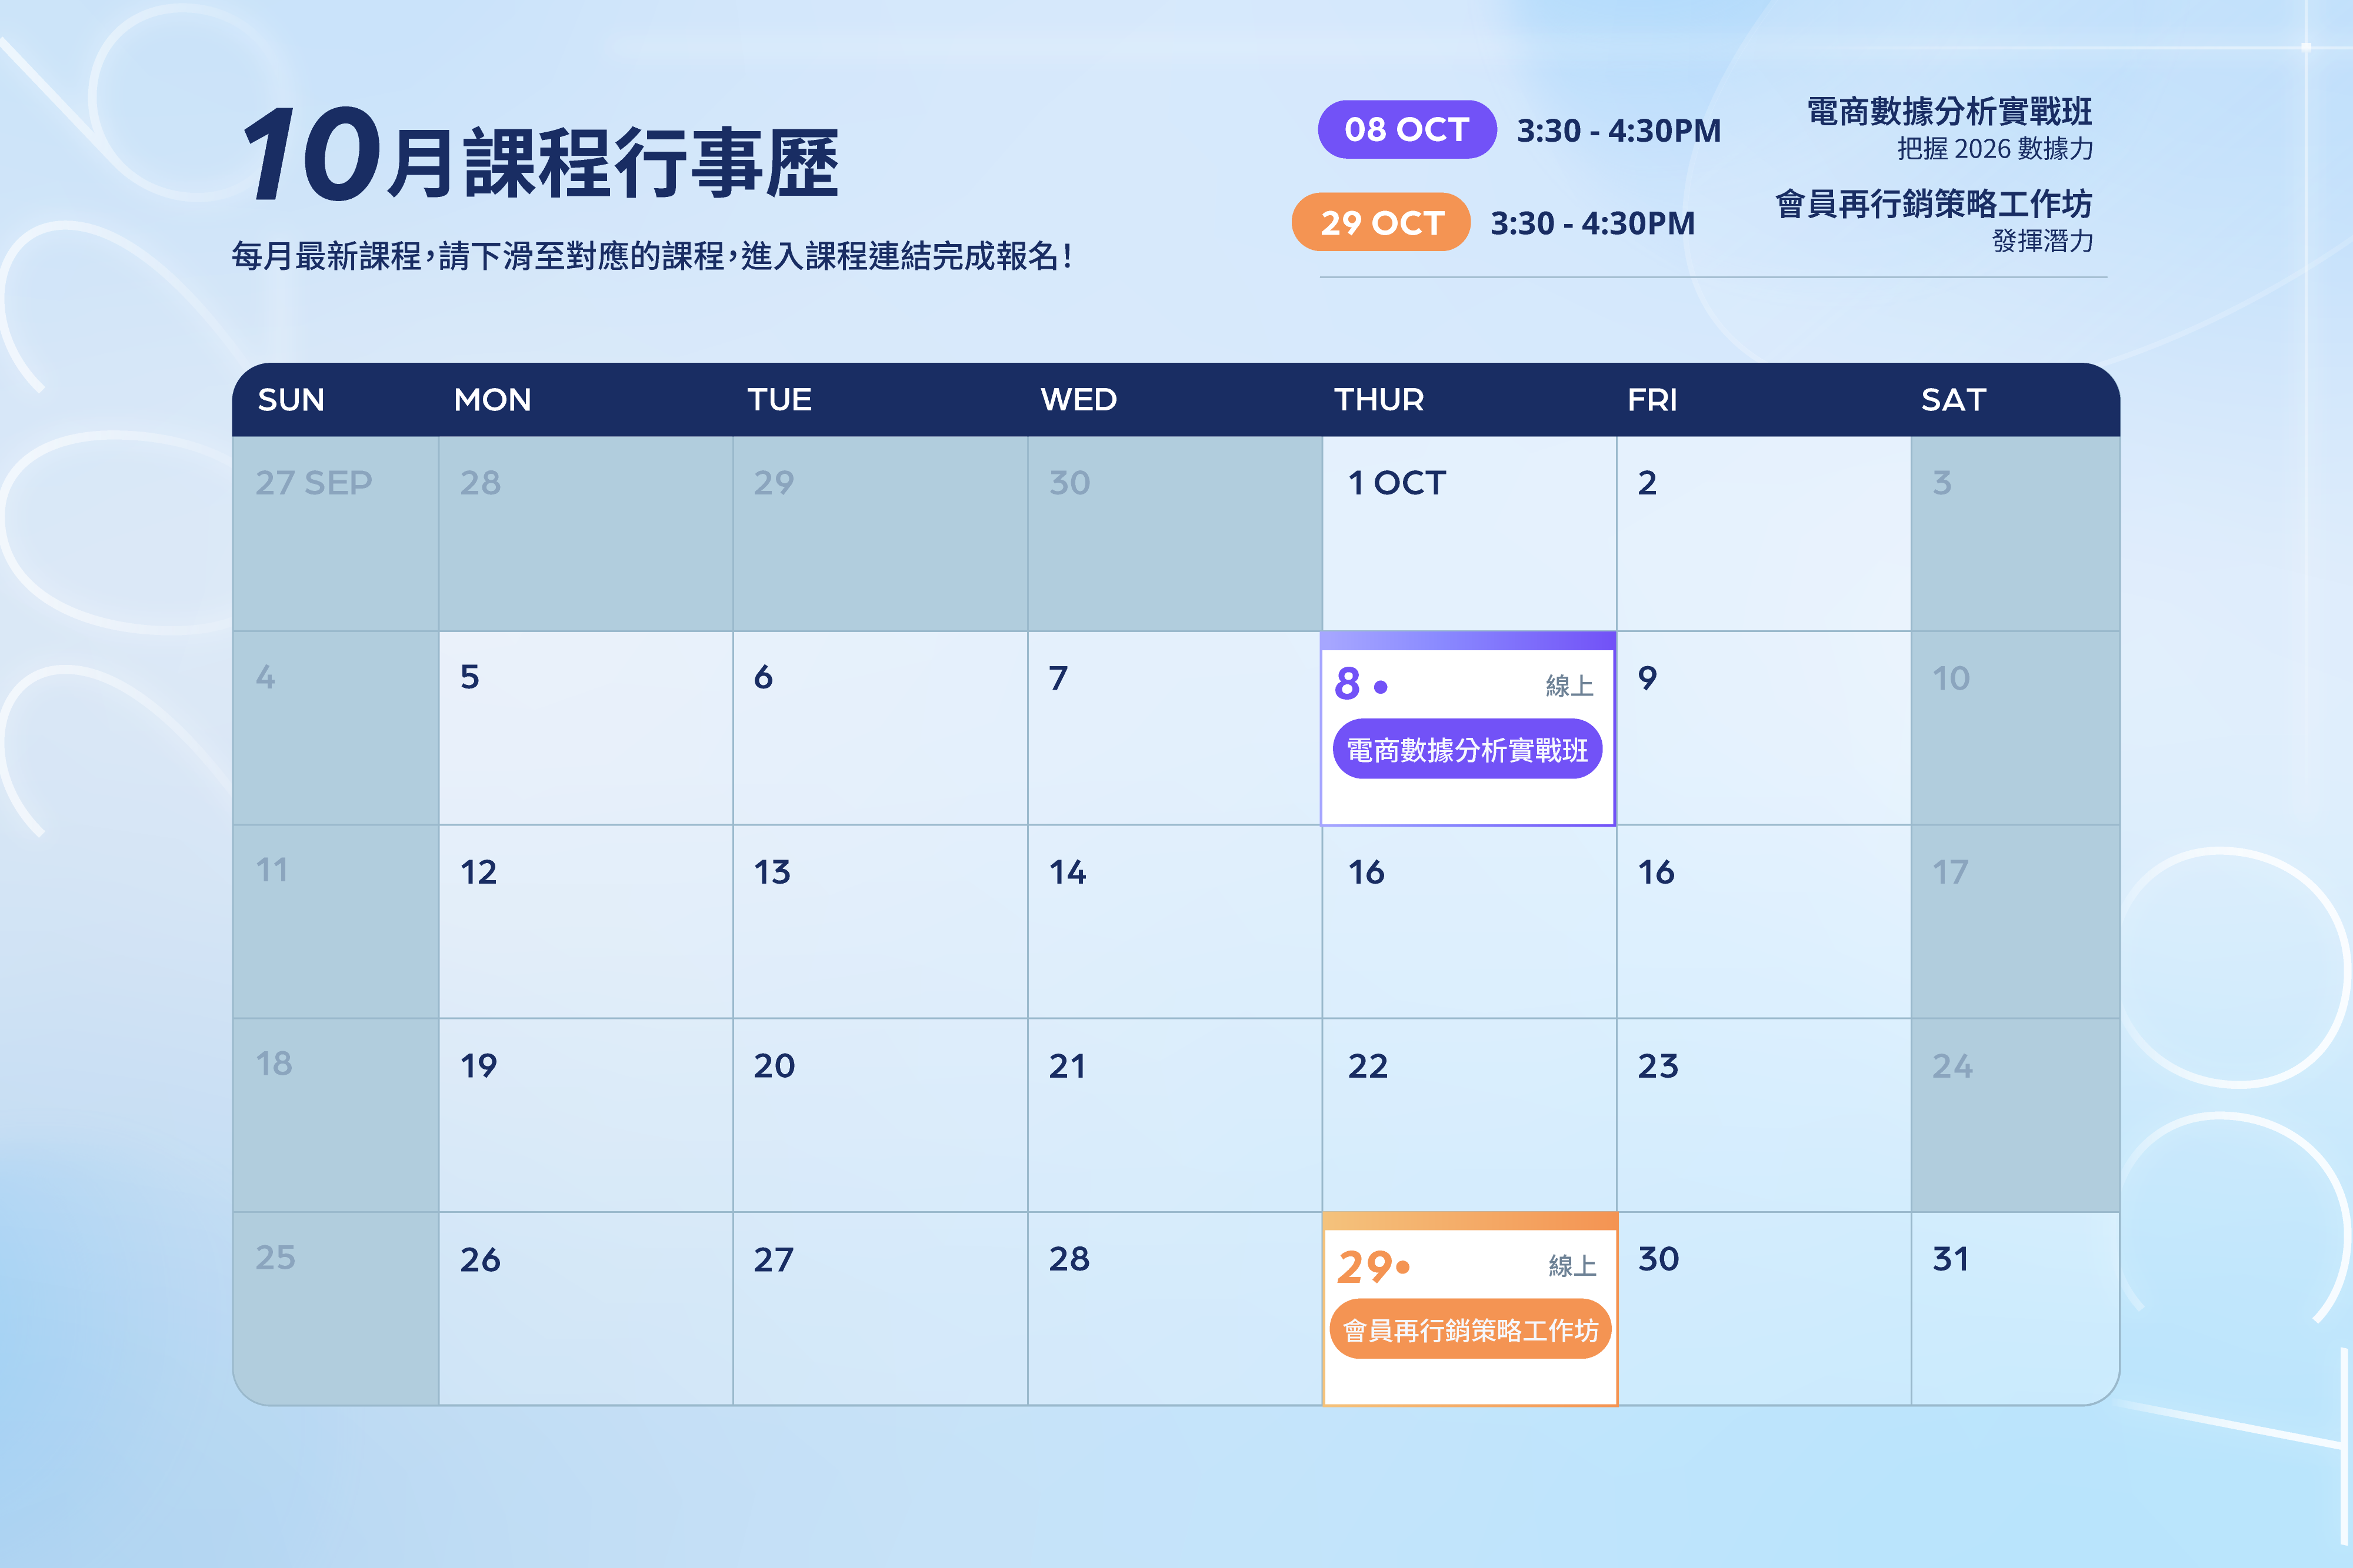The height and width of the screenshot is (1568, 2353).
Task: Click the date 22 cell
Action: pos(1469,1116)
